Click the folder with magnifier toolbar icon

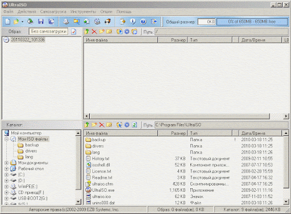tap(77, 22)
